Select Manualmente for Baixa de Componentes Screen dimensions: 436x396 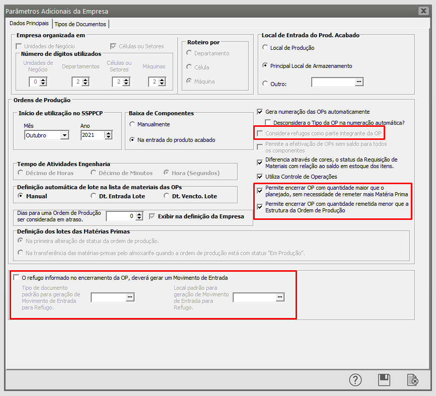(133, 124)
